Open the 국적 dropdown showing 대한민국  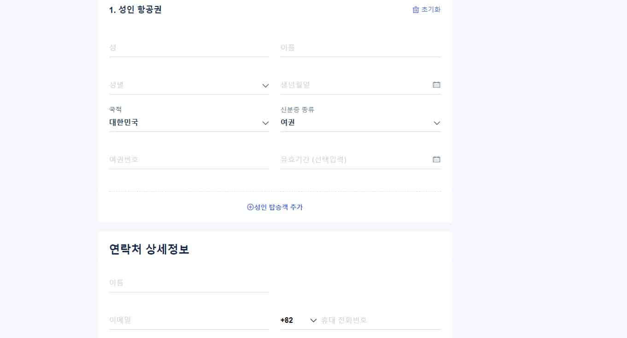[189, 123]
